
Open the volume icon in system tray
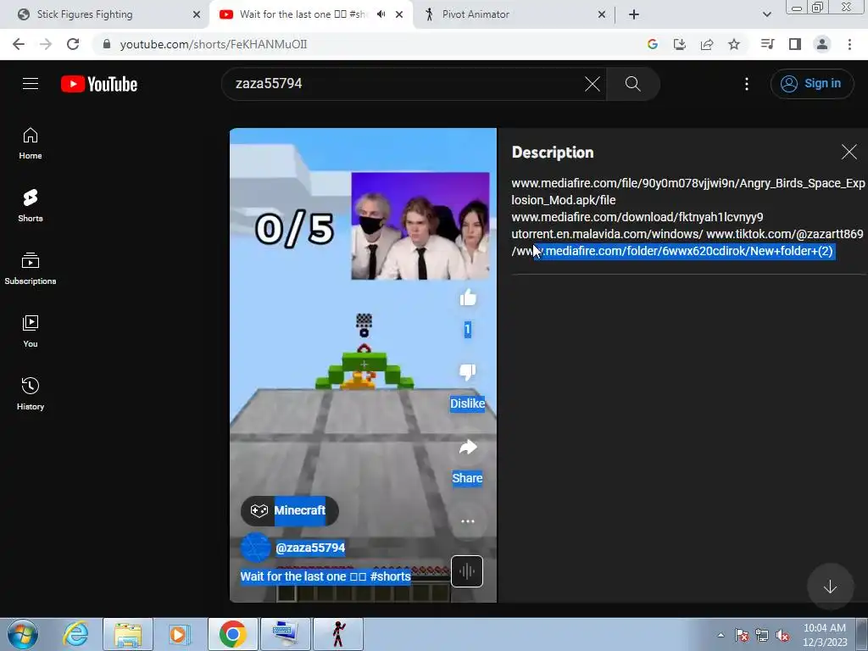pyautogui.click(x=782, y=636)
